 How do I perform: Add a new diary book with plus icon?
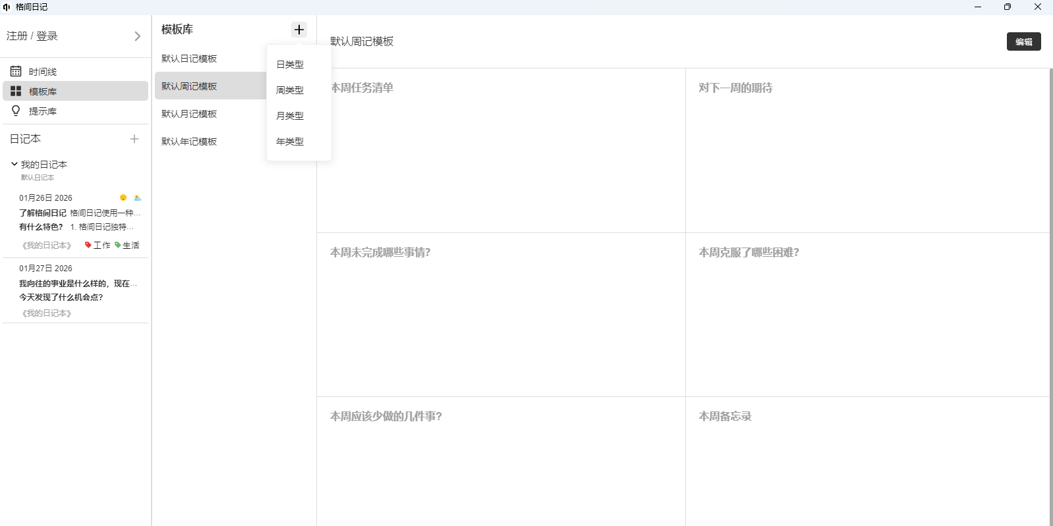(x=134, y=139)
